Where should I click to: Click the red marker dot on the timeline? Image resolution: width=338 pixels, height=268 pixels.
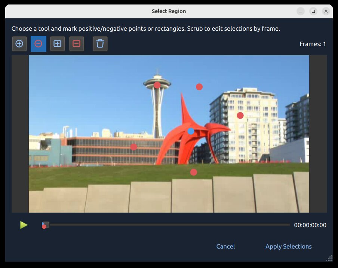pos(44,227)
